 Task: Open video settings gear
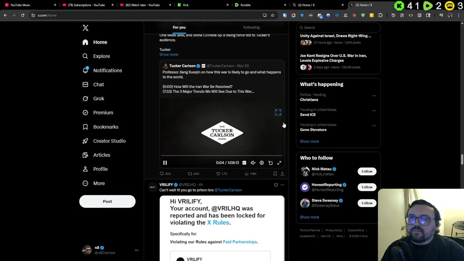pyautogui.click(x=262, y=163)
